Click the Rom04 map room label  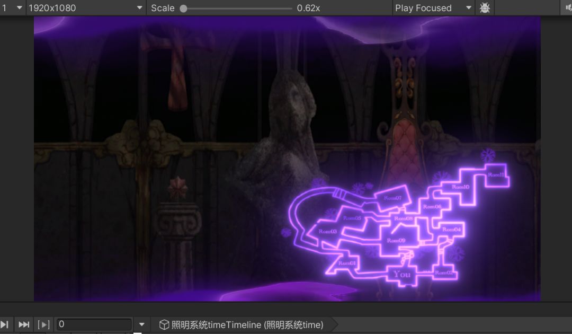tap(451, 229)
